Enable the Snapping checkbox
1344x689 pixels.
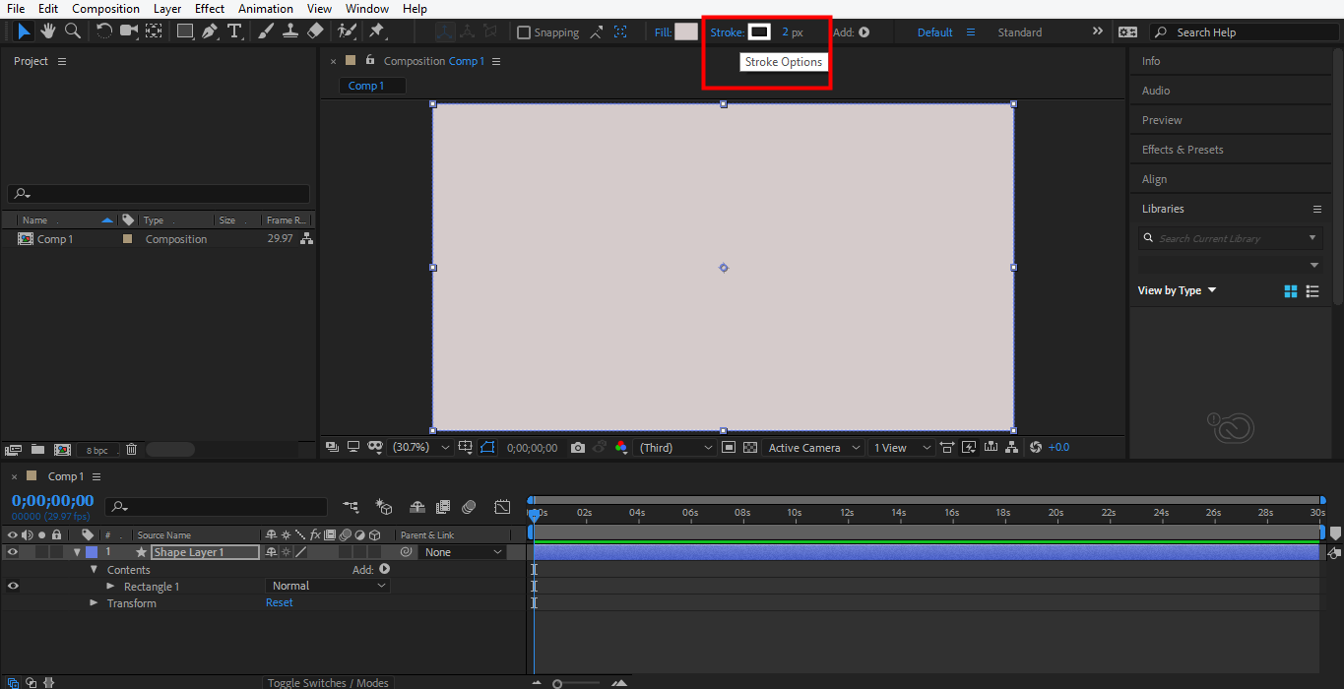pos(524,32)
